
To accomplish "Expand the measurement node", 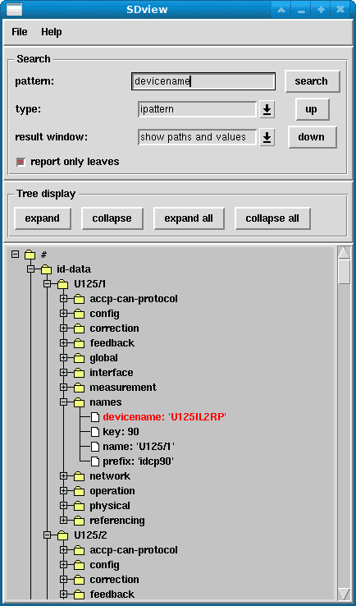I will coord(64,388).
